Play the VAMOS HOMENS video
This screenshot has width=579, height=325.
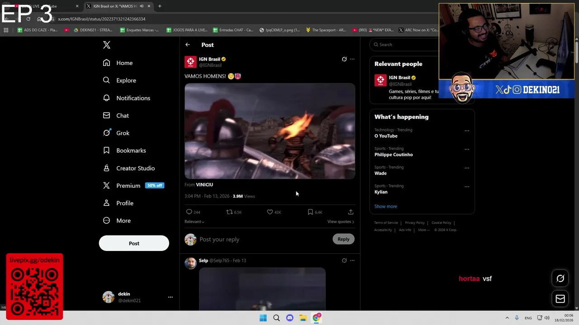coord(270,131)
